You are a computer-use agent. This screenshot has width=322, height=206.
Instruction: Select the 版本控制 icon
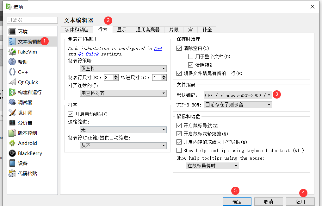coord(12,133)
